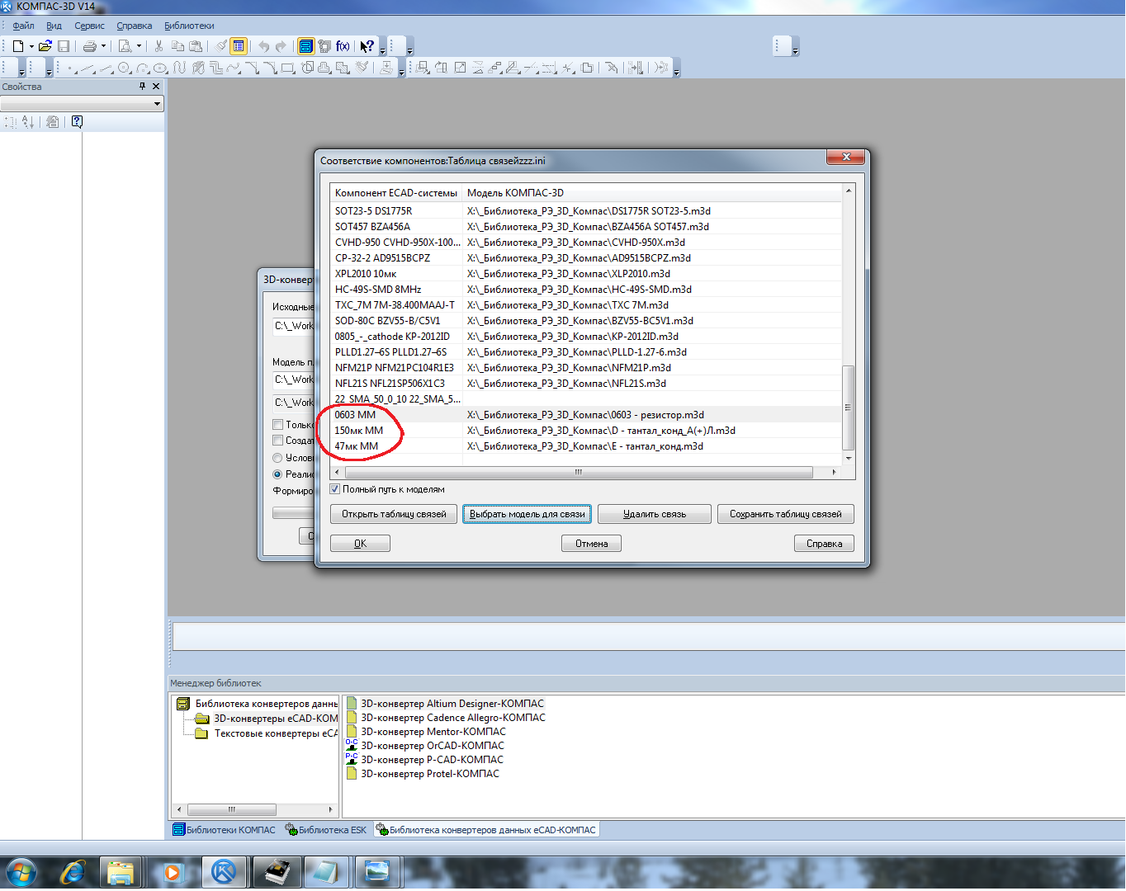
Task: Select the 'Условн' radio button
Action: (277, 458)
